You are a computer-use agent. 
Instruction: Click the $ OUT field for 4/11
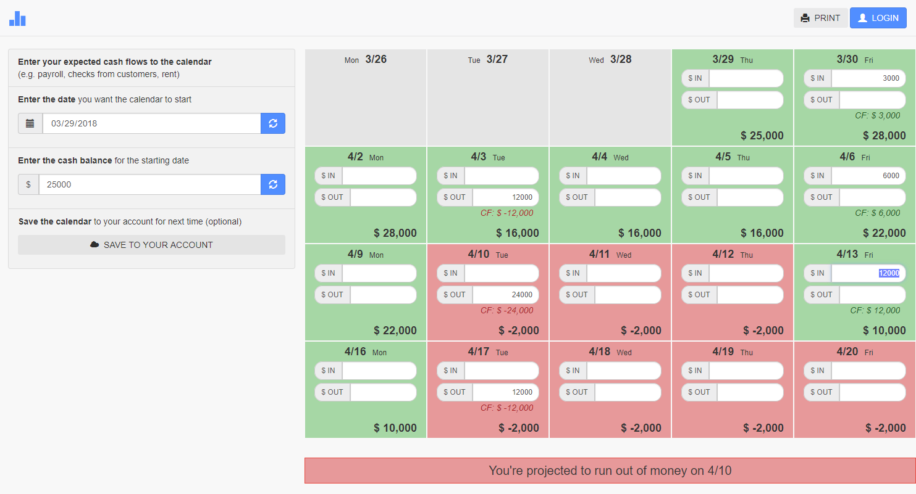(x=628, y=295)
